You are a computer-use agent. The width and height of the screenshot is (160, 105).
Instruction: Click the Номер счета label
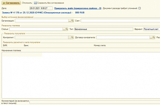100,45
